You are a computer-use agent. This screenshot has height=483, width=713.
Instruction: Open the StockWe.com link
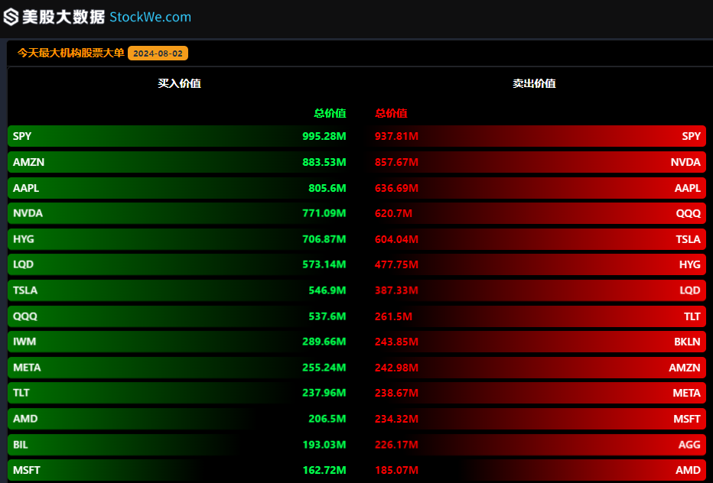click(x=151, y=18)
